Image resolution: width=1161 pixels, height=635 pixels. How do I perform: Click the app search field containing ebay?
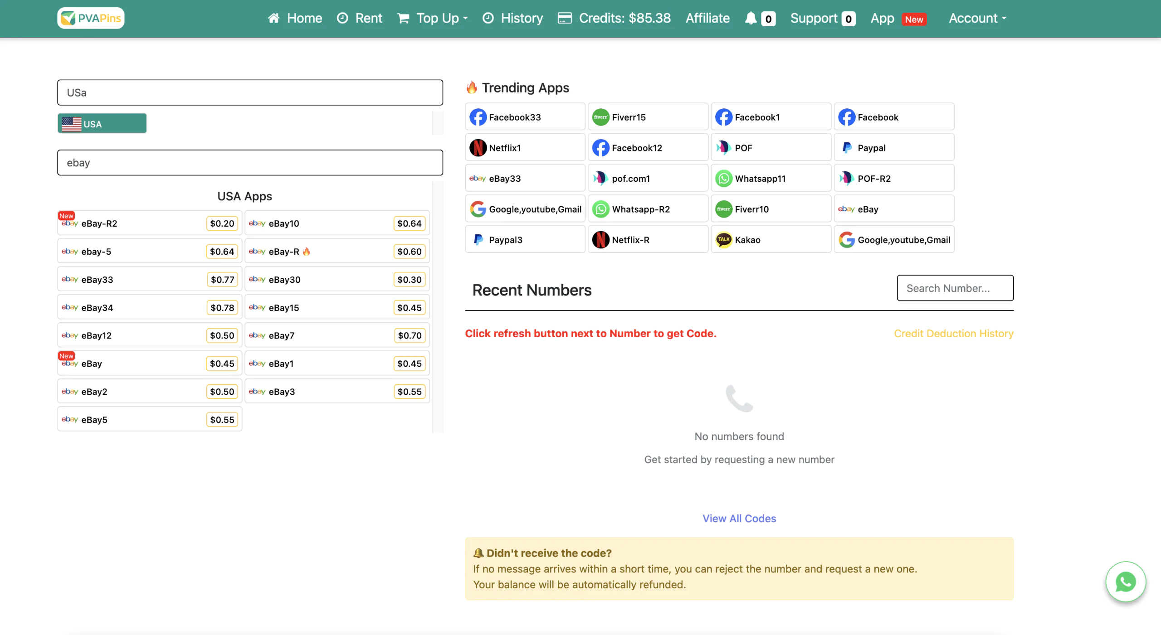point(250,162)
